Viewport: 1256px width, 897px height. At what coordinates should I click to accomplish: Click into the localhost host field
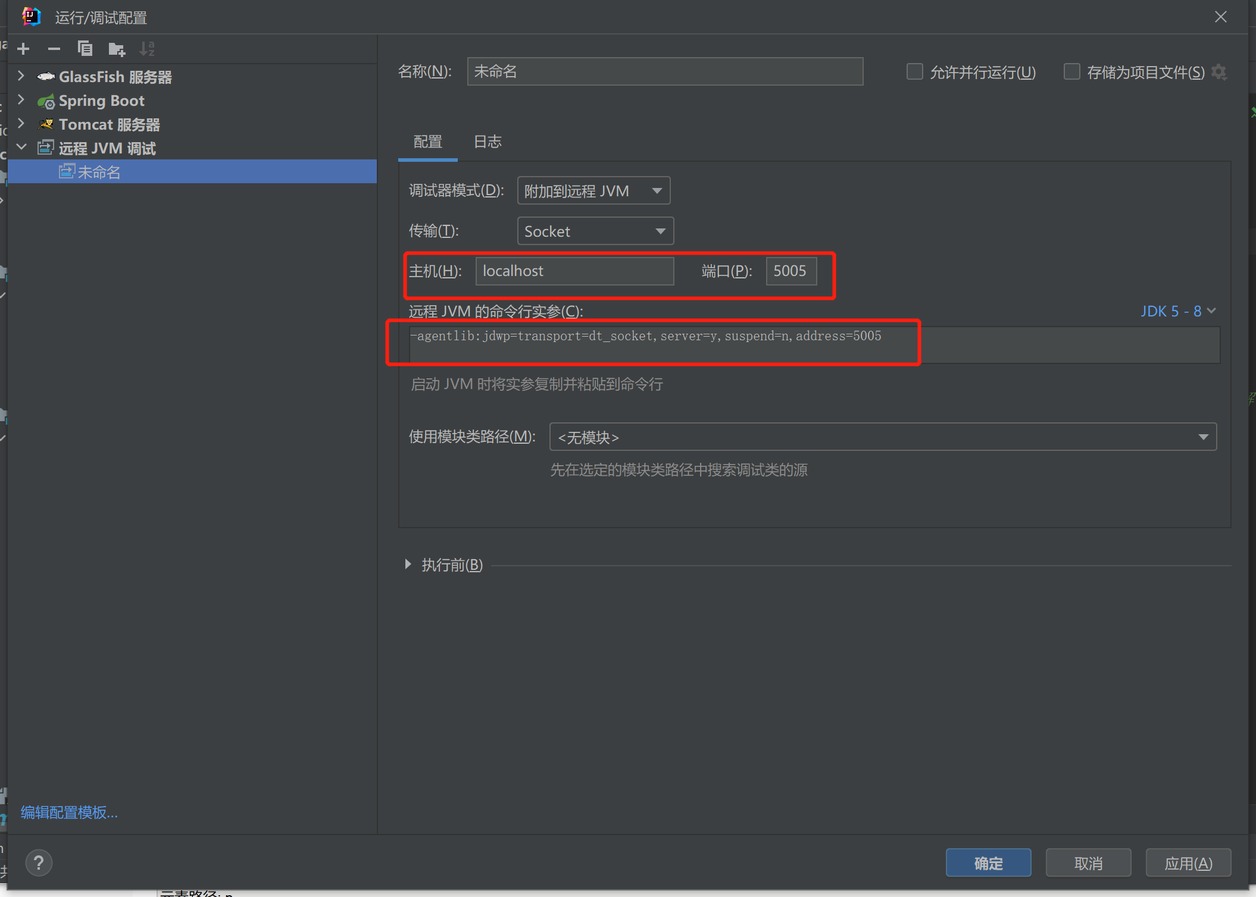574,271
